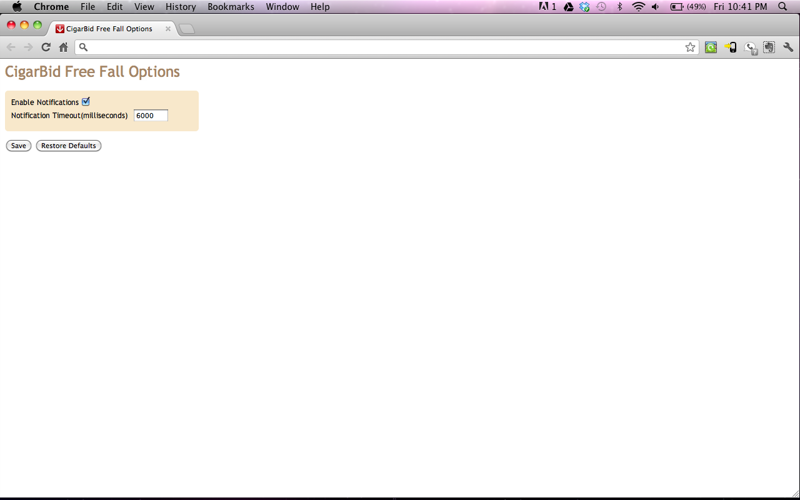Screen dimensions: 800x500
Task: Click the Notification Timeout input field
Action: click(151, 116)
